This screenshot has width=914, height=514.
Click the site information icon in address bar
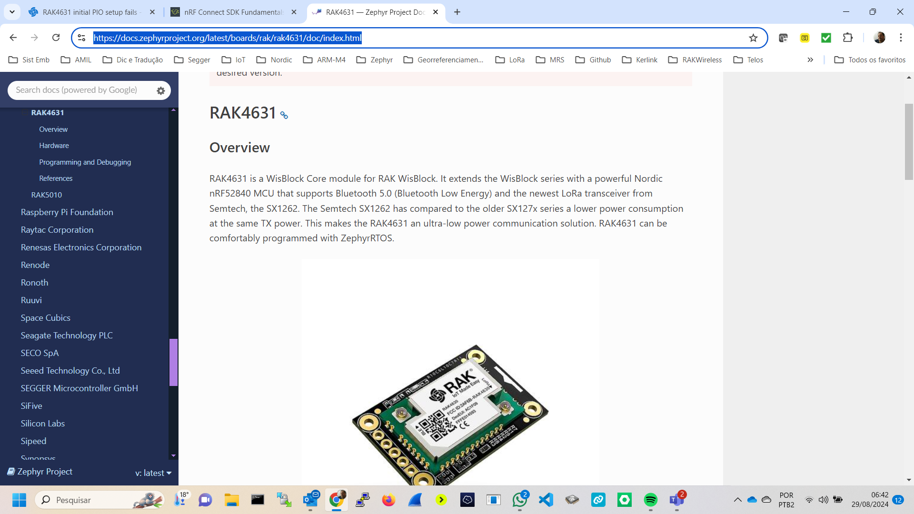81,38
